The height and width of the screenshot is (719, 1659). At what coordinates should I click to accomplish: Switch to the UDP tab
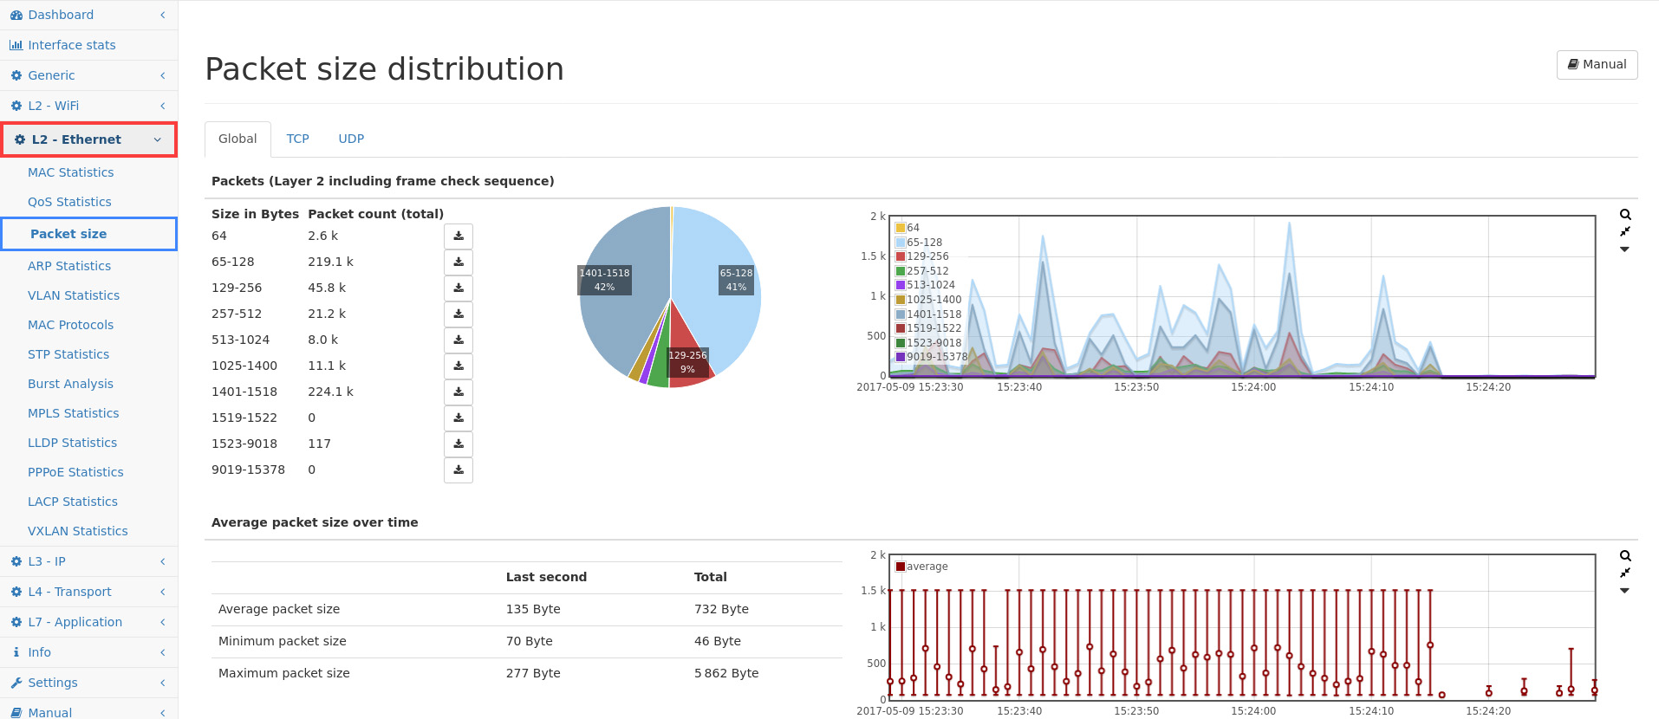pyautogui.click(x=351, y=139)
